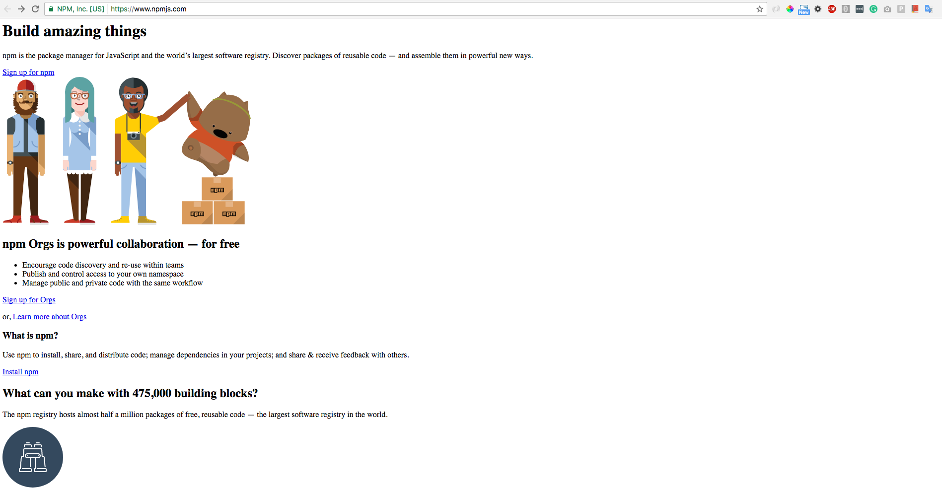Viewport: 942px width, 492px height.
Task: Click the bookmark star in address bar
Action: click(x=759, y=9)
